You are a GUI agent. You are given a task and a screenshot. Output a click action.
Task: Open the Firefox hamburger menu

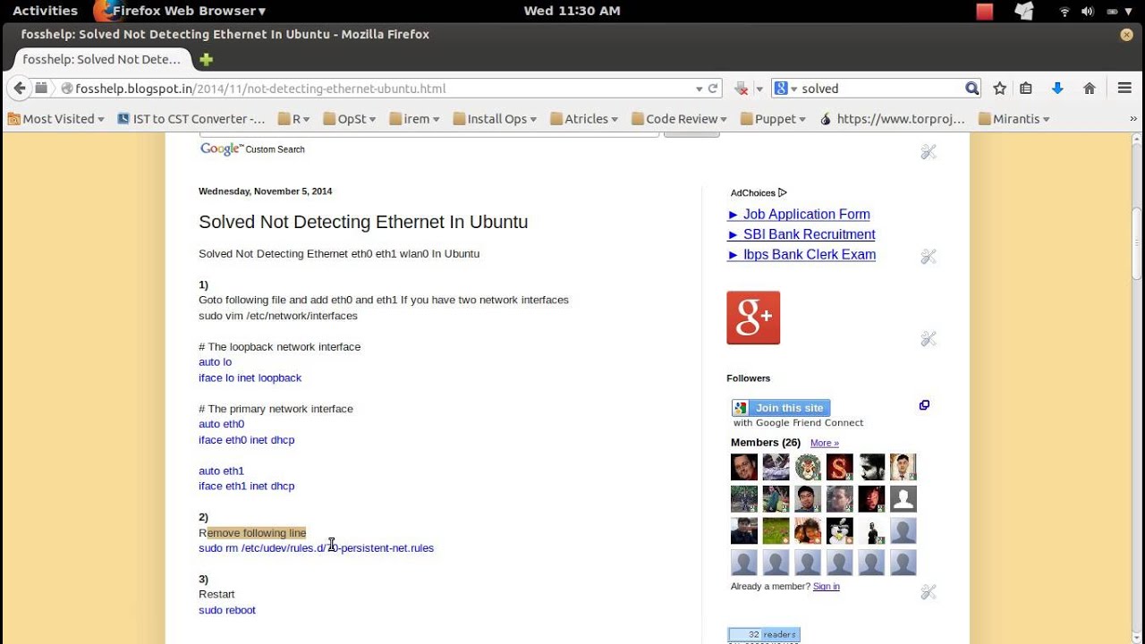point(1125,89)
